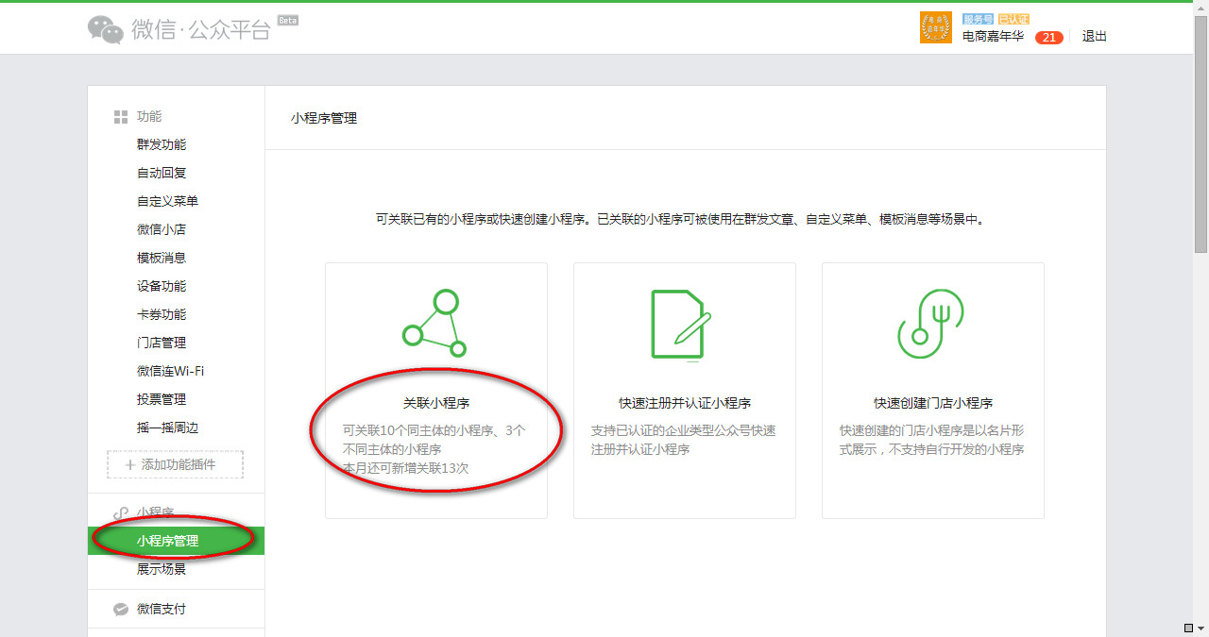
Task: Open 摇一摇周边 in sidebar
Action: click(x=167, y=428)
